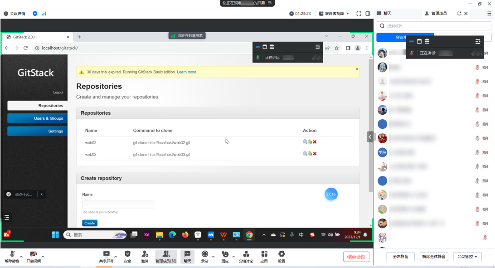495x268 pixels.
Task: Open 会议详情 meeting details
Action: pos(15,14)
